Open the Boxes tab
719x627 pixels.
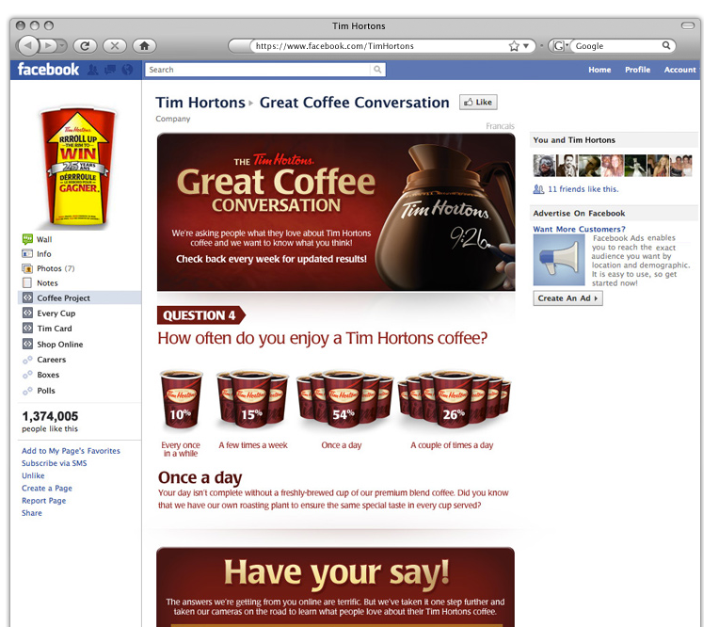click(48, 376)
